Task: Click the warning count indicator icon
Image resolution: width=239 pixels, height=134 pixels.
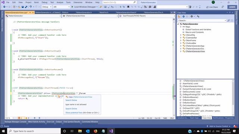Action: pyautogui.click(x=26, y=118)
